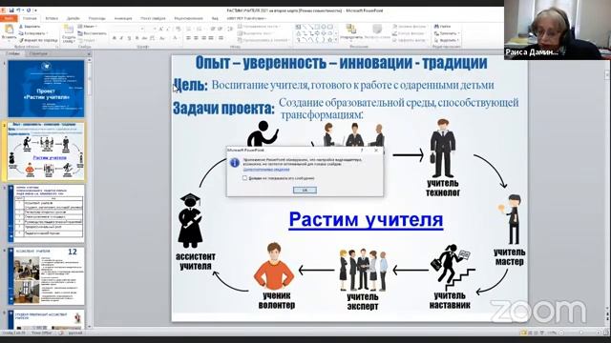611x343 pixels.
Task: Open the Переходы ribbon tab
Action: click(x=96, y=18)
